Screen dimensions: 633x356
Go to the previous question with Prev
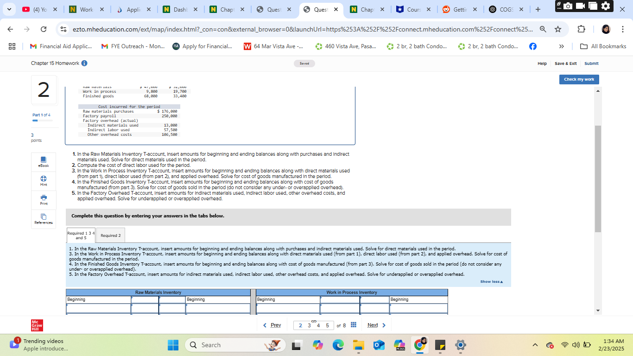click(272, 325)
